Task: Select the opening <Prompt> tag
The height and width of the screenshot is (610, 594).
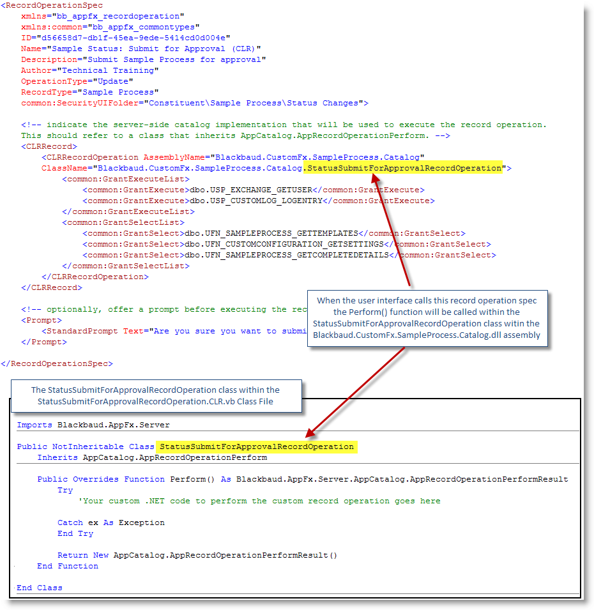Action: pyautogui.click(x=42, y=321)
